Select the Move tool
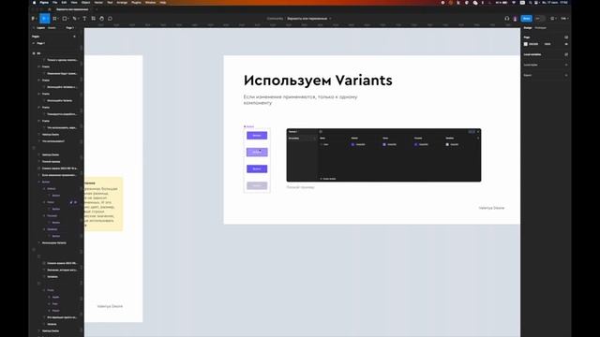This screenshot has height=337, width=600. 44,19
